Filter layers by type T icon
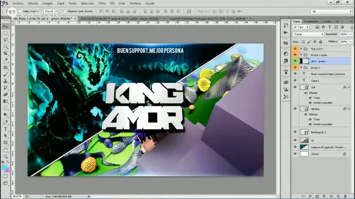 click(329, 27)
